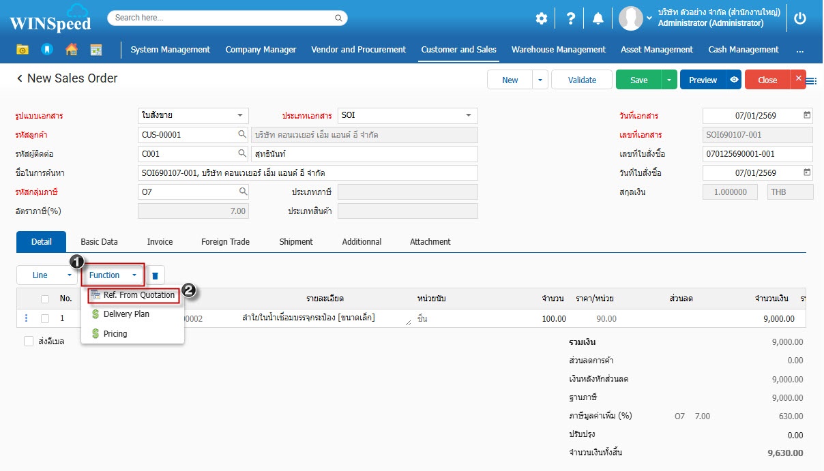
Task: Click the calendar grid icon in toolbar
Action: pyautogui.click(x=95, y=50)
